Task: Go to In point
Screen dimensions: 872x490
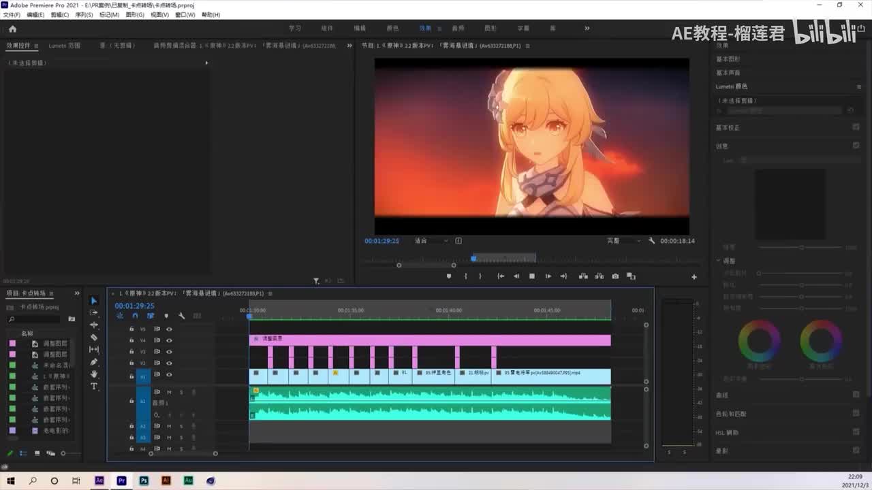Action: (x=501, y=276)
